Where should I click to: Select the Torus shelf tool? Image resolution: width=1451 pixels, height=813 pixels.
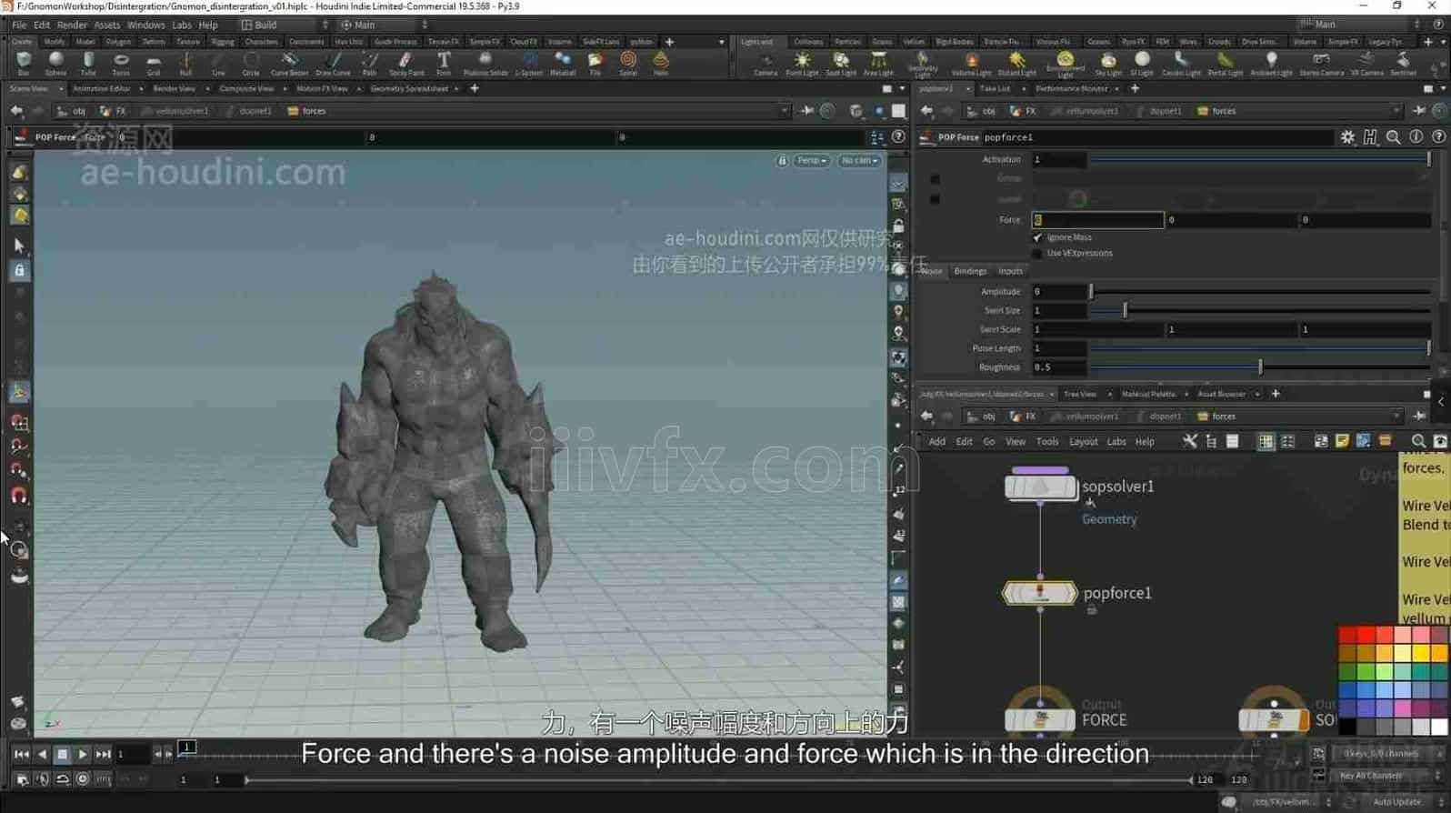coord(121,63)
